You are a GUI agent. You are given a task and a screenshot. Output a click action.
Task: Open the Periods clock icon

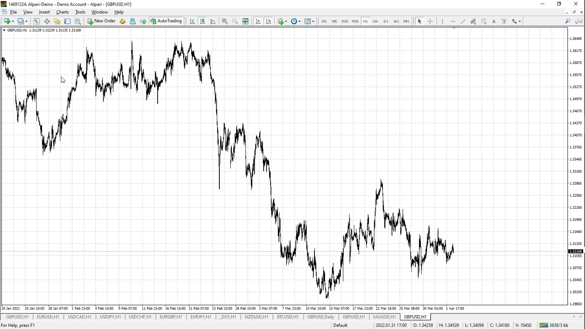[x=294, y=21]
